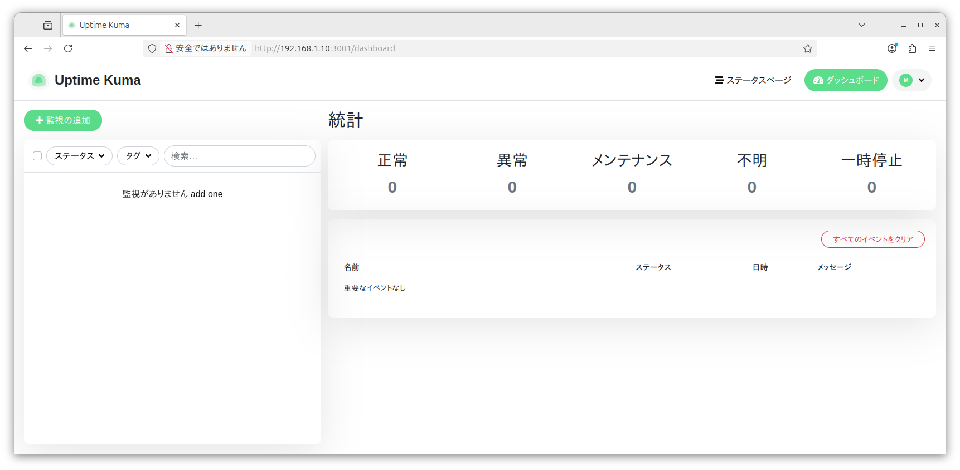960x470 pixels.
Task: Tick the select-all monitors checkbox
Action: click(37, 156)
